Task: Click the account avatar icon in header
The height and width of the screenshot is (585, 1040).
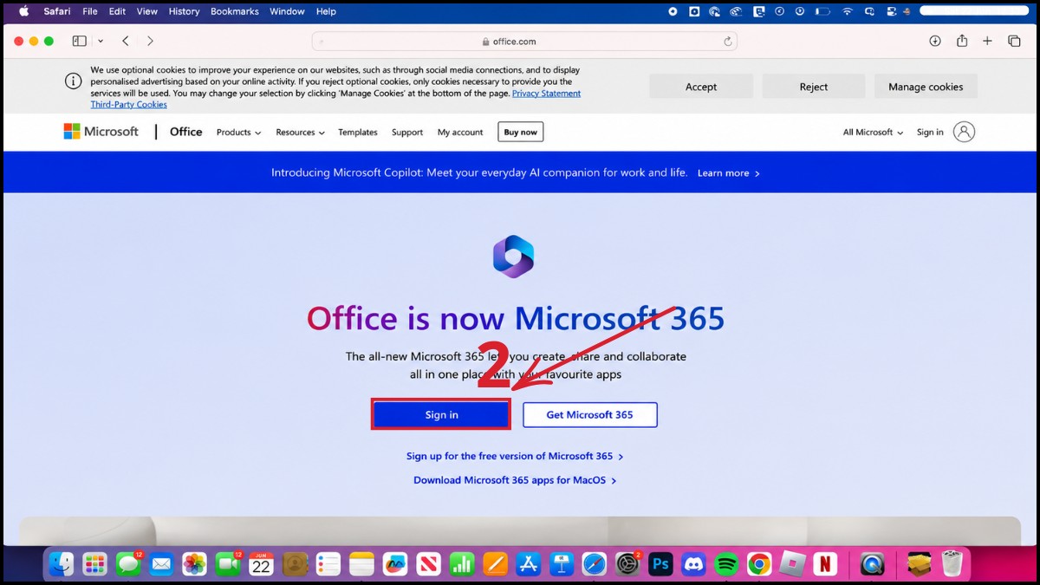Action: pos(964,132)
